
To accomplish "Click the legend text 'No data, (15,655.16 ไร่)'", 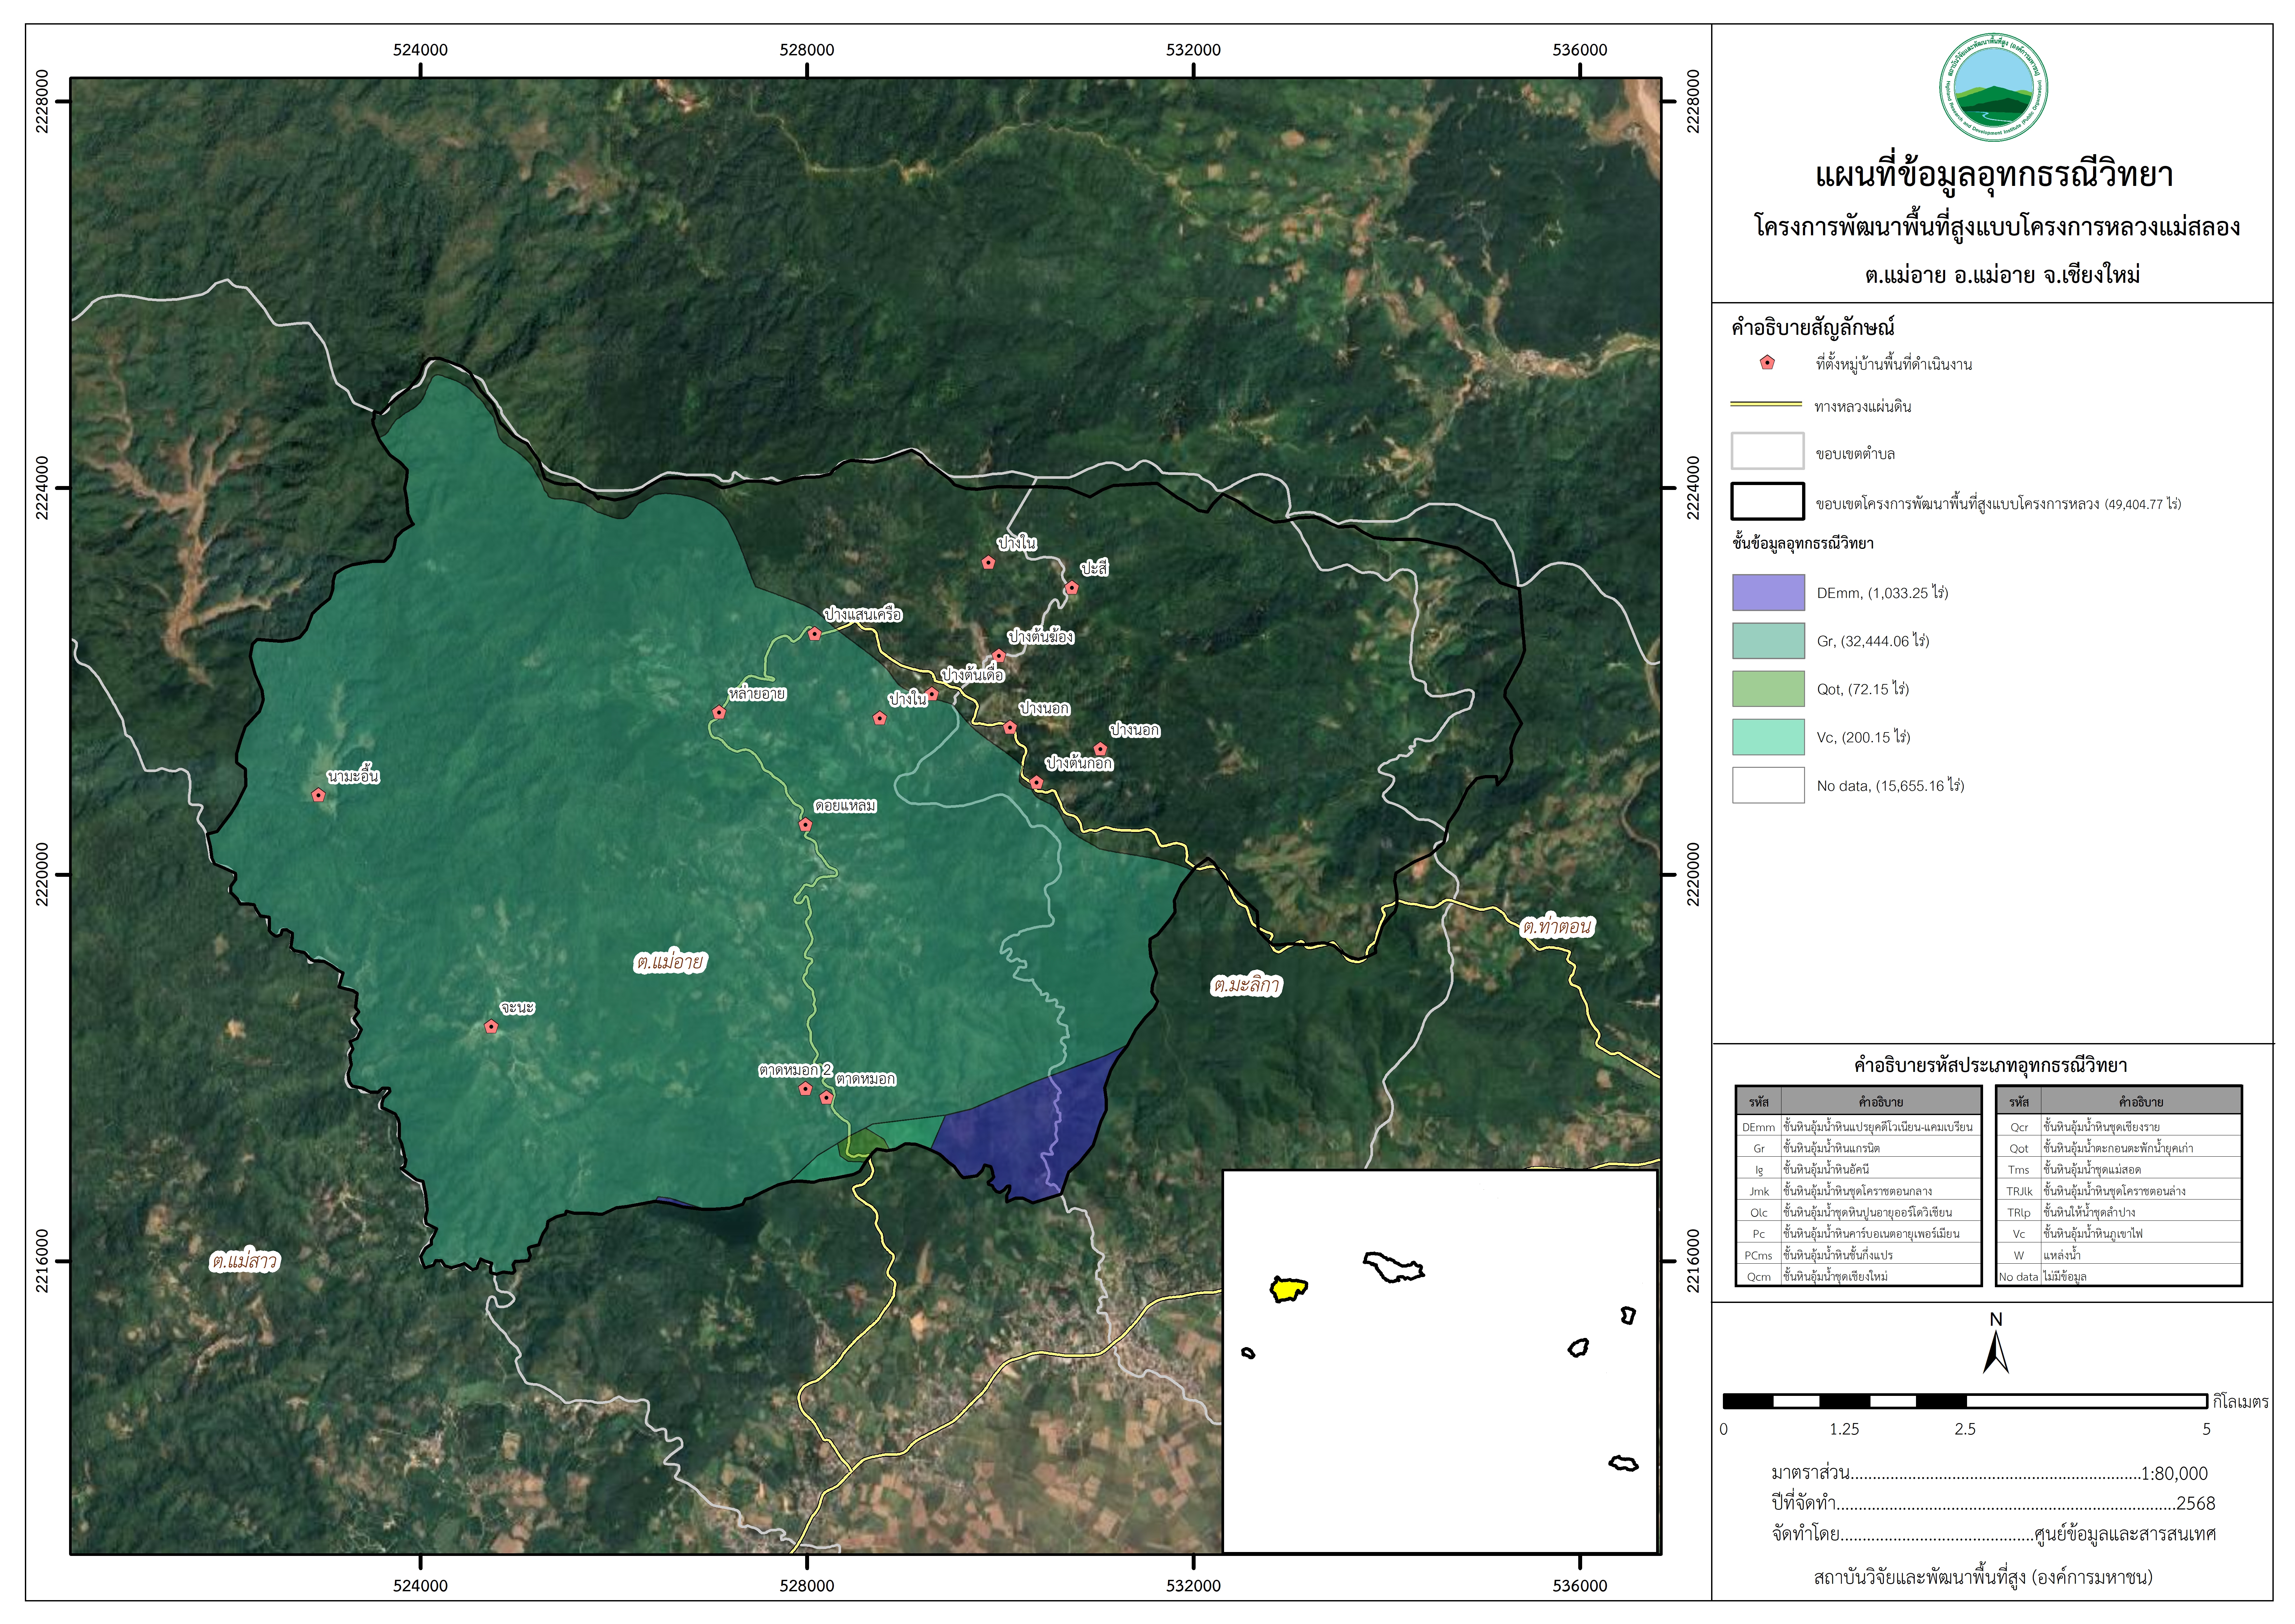I will 1890,786.
